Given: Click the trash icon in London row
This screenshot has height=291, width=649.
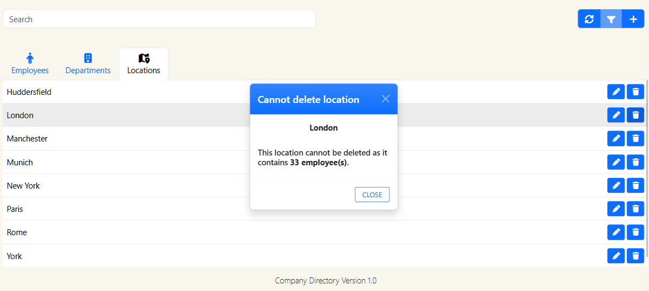Looking at the screenshot, I should coord(635,115).
